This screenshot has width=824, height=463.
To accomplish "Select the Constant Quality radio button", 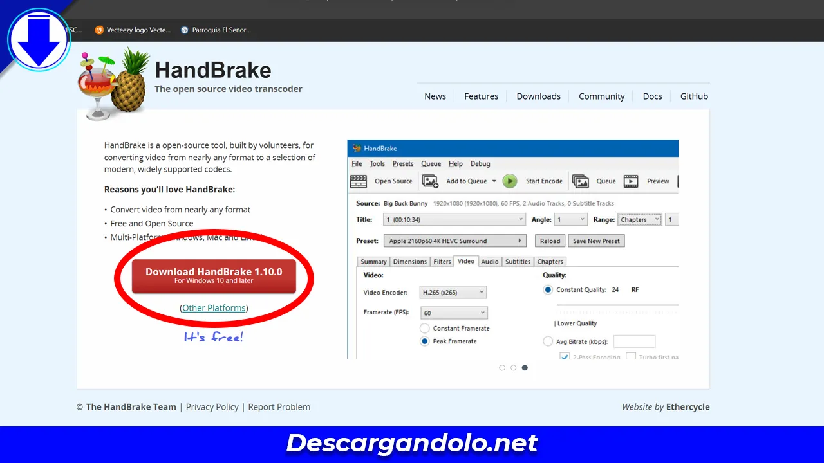I will coord(548,290).
